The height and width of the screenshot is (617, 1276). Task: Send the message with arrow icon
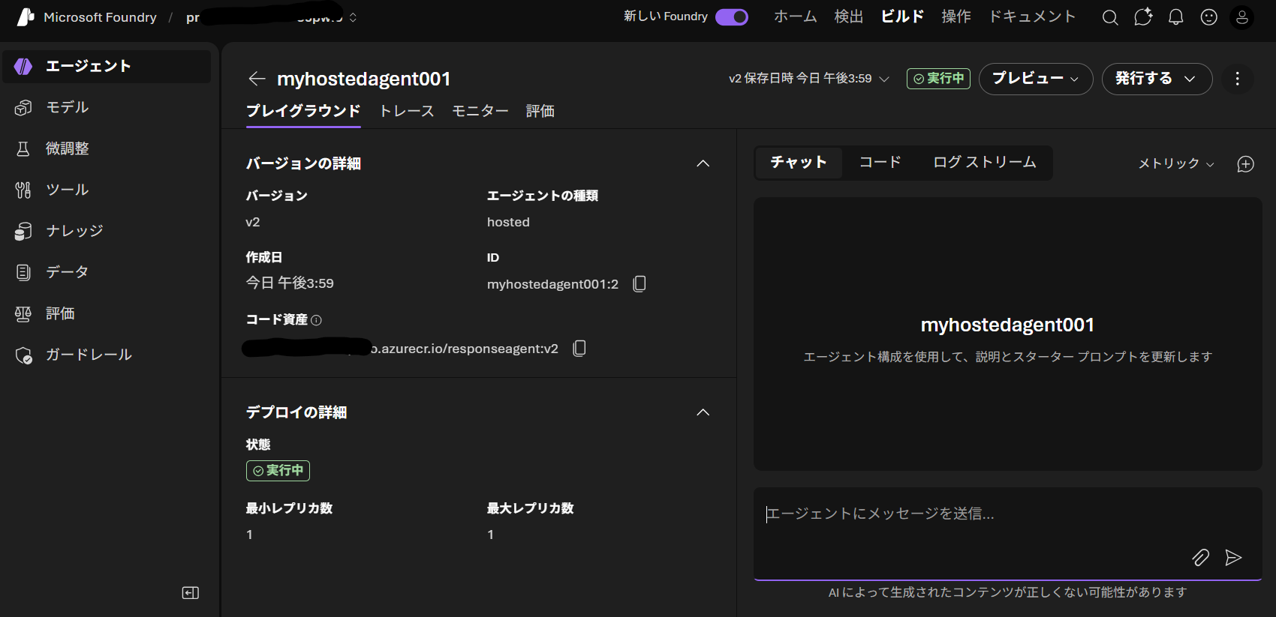tap(1233, 557)
